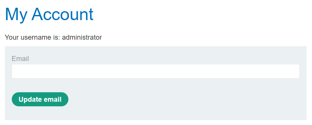312x125 pixels.
Task: Click the word 'My' in the page title
Action: click(16, 14)
